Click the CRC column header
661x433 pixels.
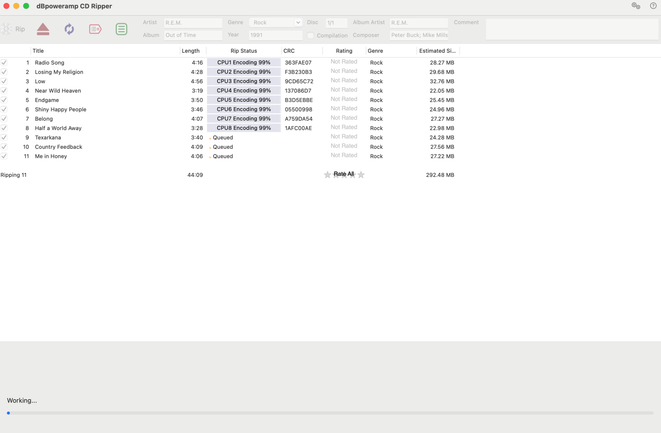point(302,51)
